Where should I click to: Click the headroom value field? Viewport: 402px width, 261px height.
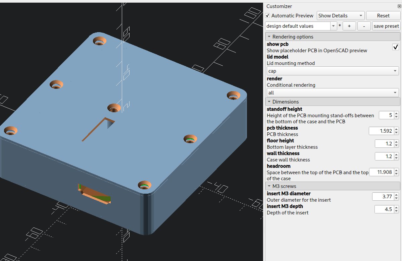pos(381,172)
